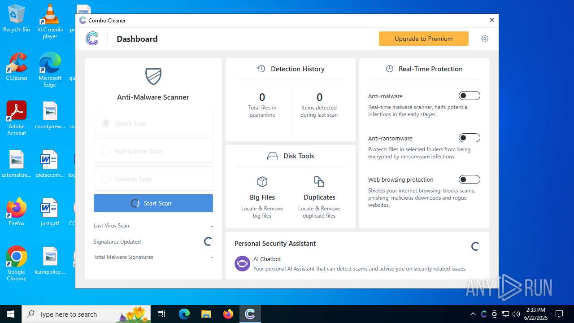Enable the Anti-ransomware switch
This screenshot has height=323, width=574.
point(470,138)
